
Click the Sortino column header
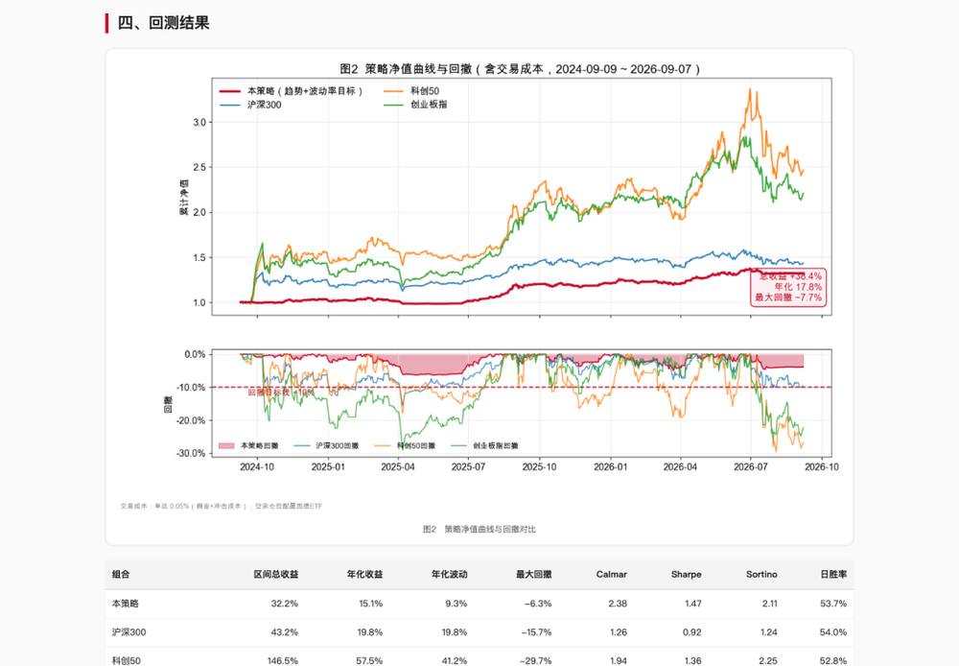click(761, 574)
